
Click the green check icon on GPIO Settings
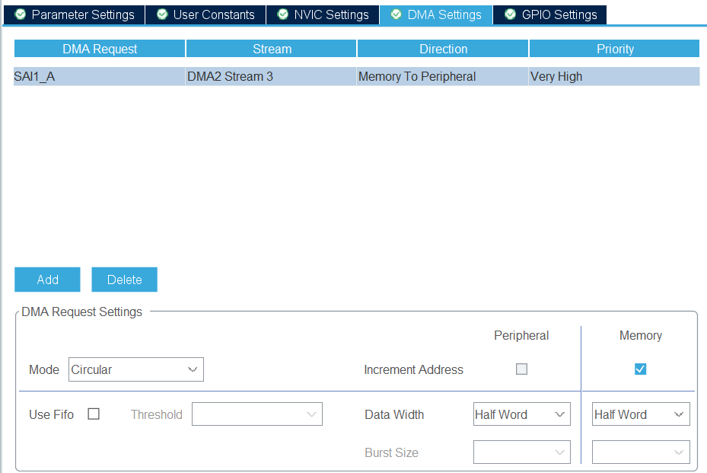pos(511,14)
